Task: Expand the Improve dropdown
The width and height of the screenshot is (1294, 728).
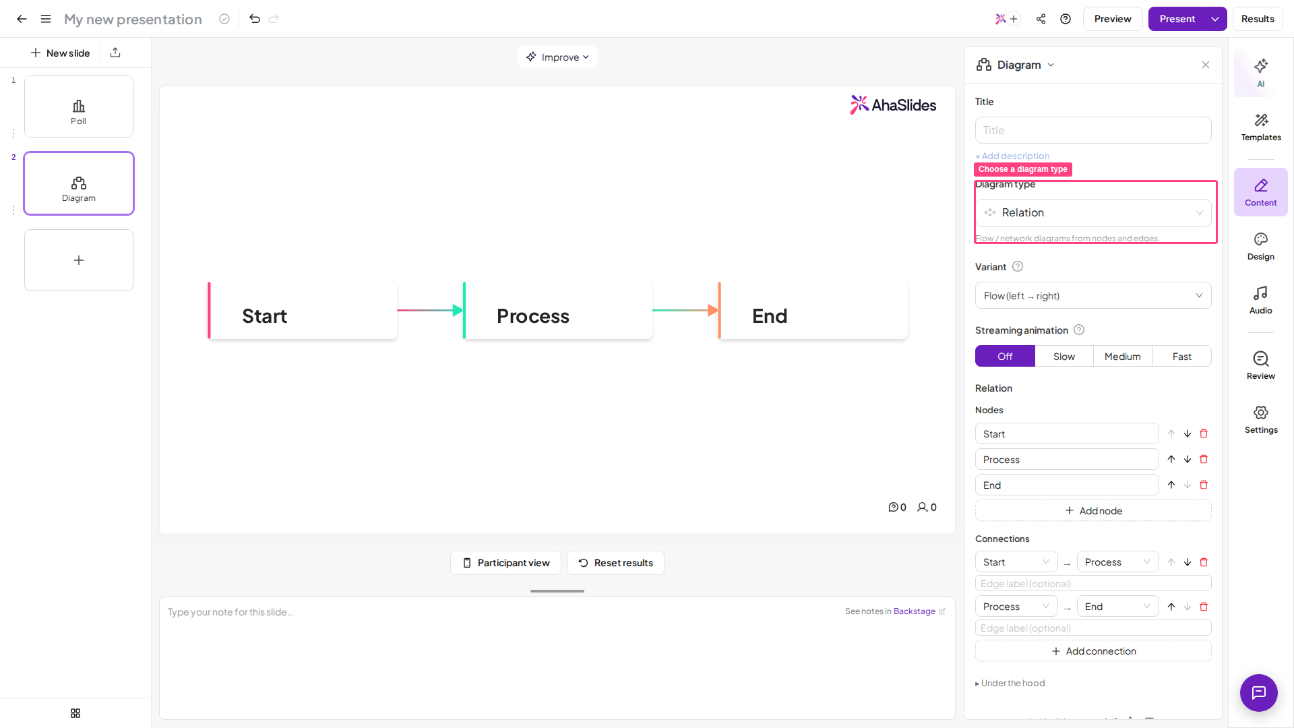Action: [x=557, y=57]
